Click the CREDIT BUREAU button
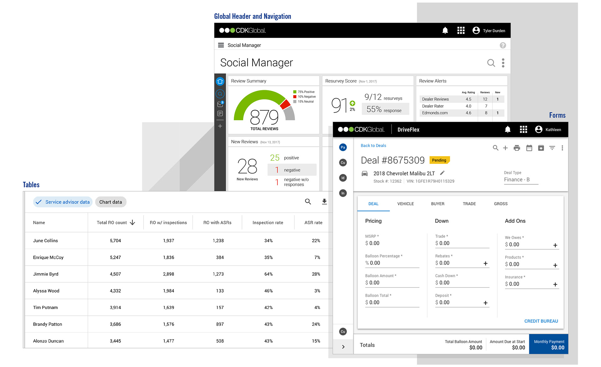 pos(541,321)
